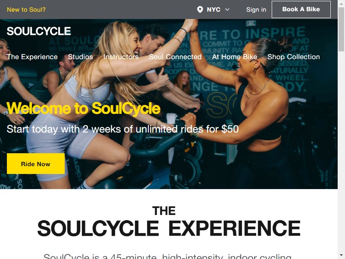The width and height of the screenshot is (345, 259).
Task: Open the New to Soul? link
Action: coord(26,9)
